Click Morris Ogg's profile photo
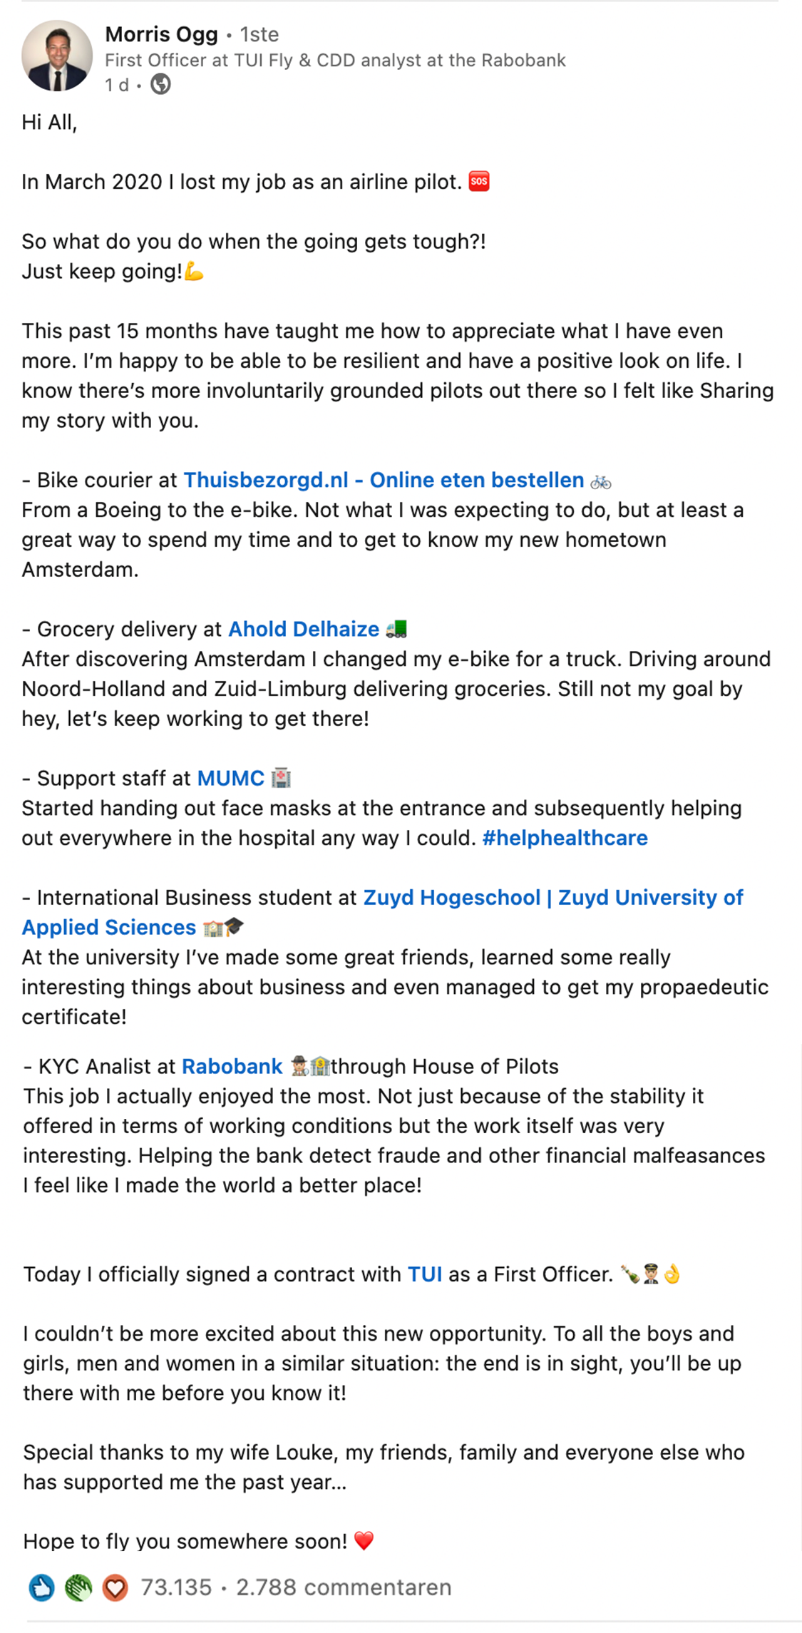Image resolution: width=802 pixels, height=1633 pixels. point(57,56)
